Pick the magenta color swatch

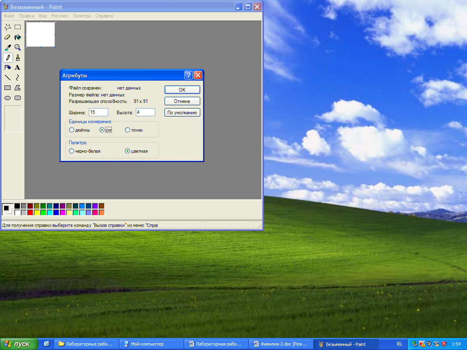[62, 213]
